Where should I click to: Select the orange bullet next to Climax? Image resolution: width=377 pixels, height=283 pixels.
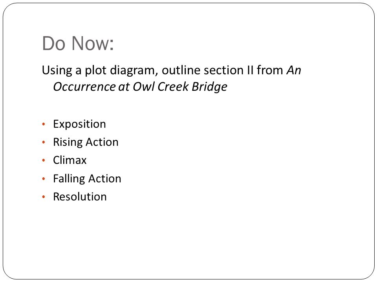click(44, 160)
